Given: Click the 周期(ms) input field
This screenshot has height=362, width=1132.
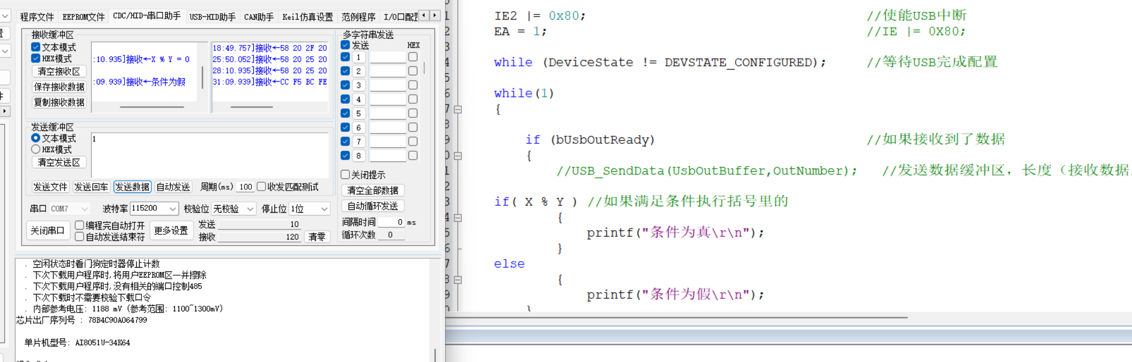Looking at the screenshot, I should tap(245, 187).
